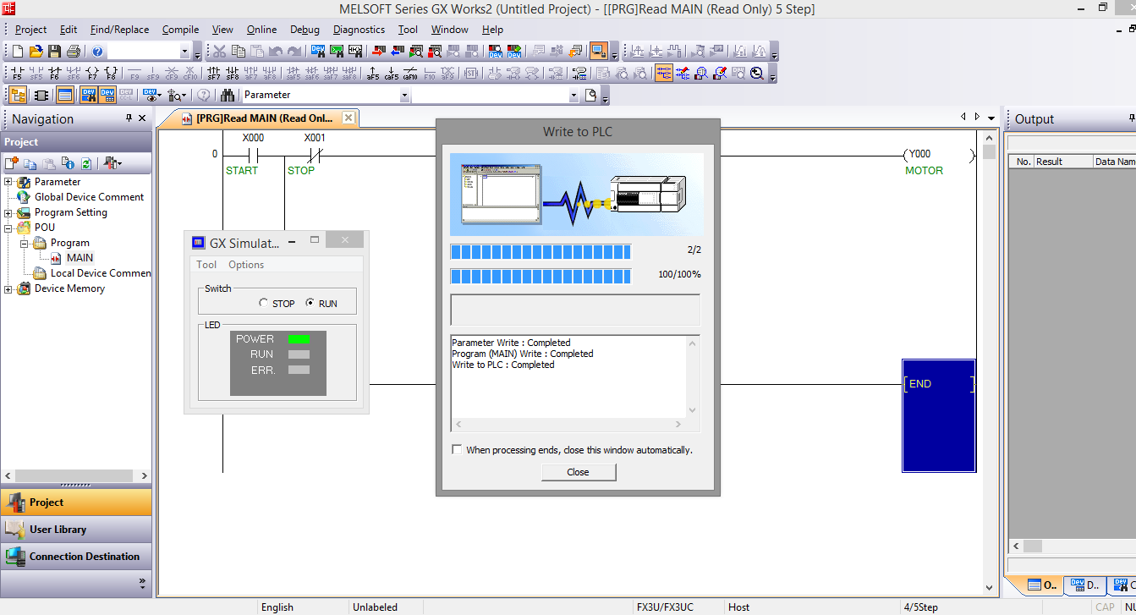Click the binoculars Find icon

(x=228, y=96)
